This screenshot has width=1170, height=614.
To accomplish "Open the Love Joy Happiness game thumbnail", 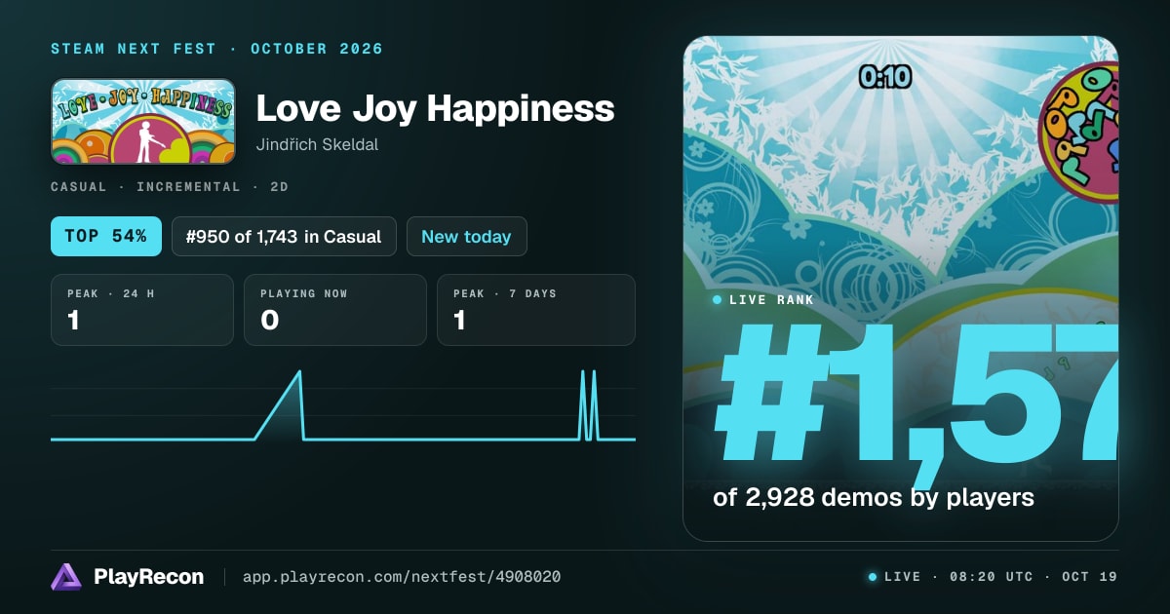I will point(143,122).
